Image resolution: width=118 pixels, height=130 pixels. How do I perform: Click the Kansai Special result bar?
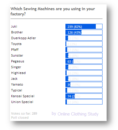pyautogui.click(x=84, y=96)
